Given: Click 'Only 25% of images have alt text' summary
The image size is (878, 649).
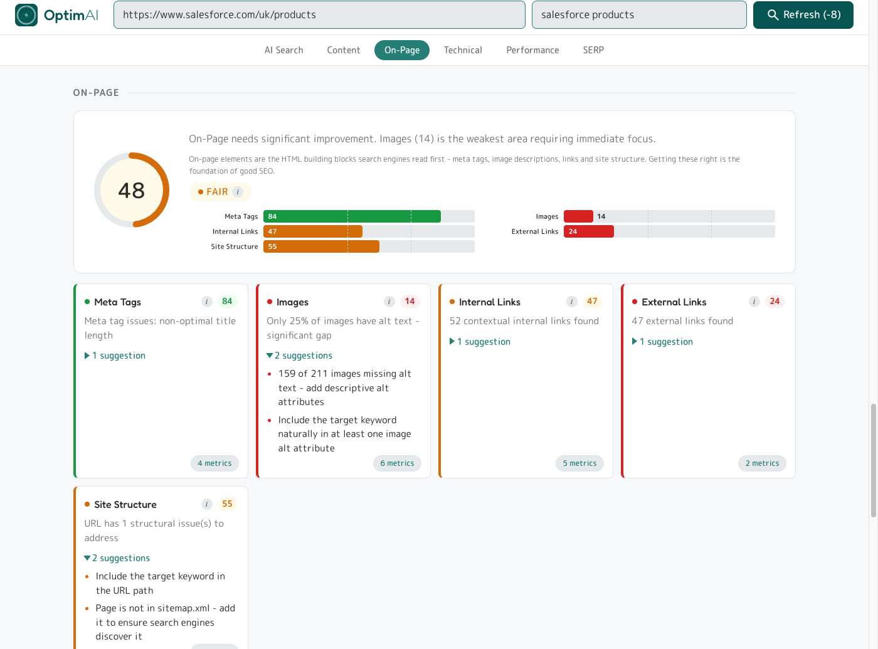Looking at the screenshot, I should (343, 328).
